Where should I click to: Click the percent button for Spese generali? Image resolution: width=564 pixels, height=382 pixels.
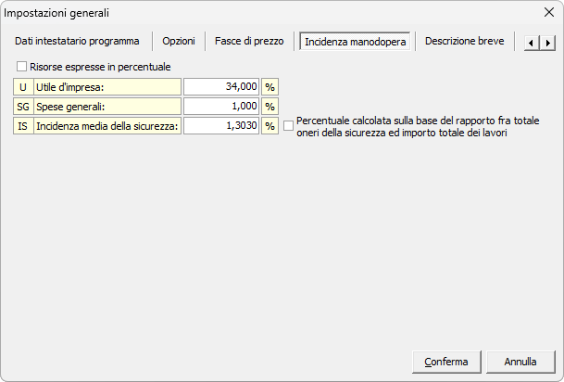(270, 107)
